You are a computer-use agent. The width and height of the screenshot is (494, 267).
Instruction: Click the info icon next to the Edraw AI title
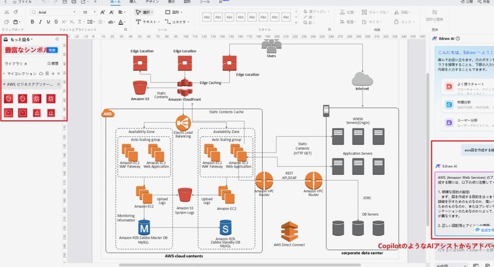coord(458,38)
